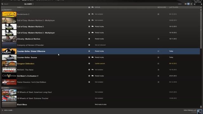Click the cloud icon for Borderlands 2
This screenshot has width=203, height=114.
(x=92, y=14)
